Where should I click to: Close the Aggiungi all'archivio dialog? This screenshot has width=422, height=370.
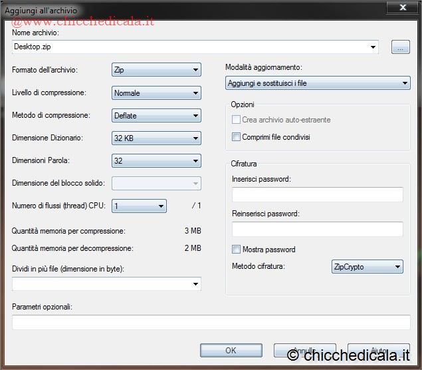[403, 7]
